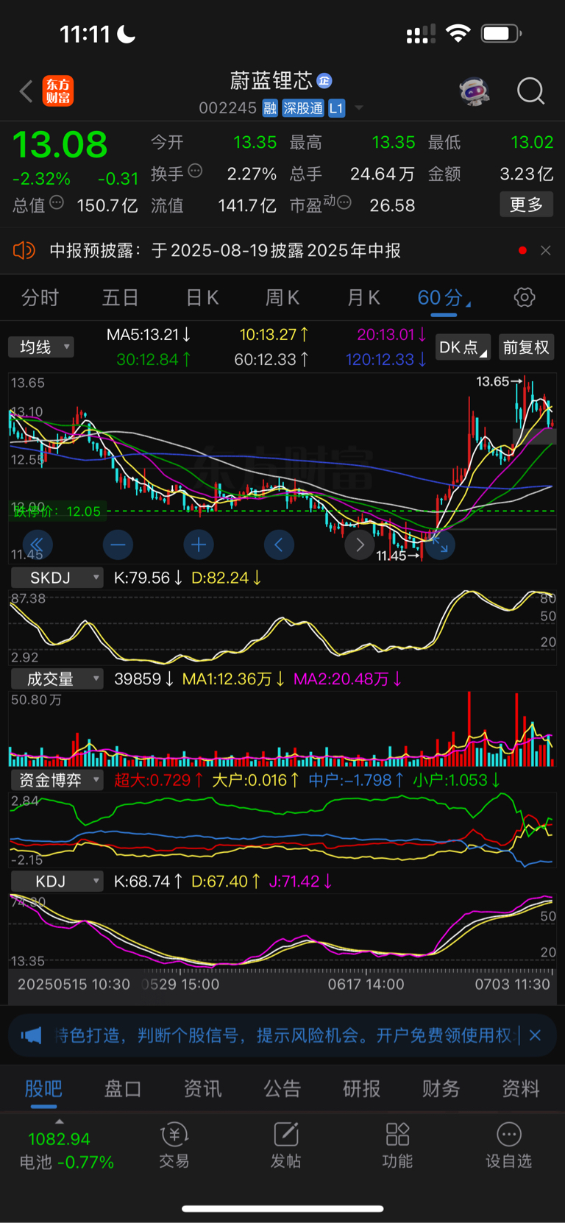
Task: Open 功能 functions grid icon
Action: (x=397, y=1145)
